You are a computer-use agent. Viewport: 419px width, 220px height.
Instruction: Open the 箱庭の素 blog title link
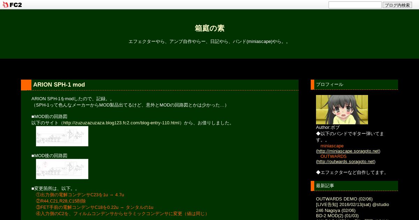tap(209, 28)
